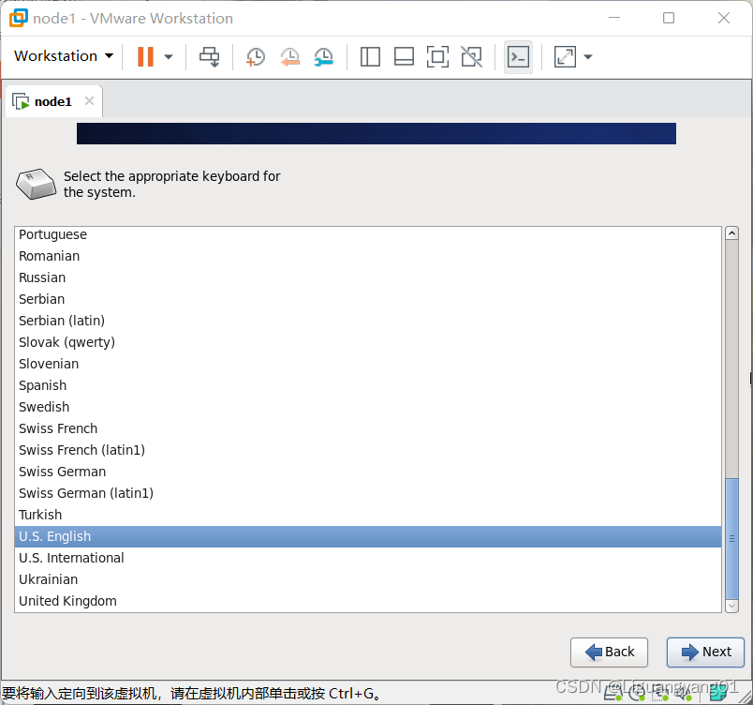This screenshot has height=705, width=753.
Task: Select Serbian (latin) keyboard layout
Action: [x=368, y=321]
